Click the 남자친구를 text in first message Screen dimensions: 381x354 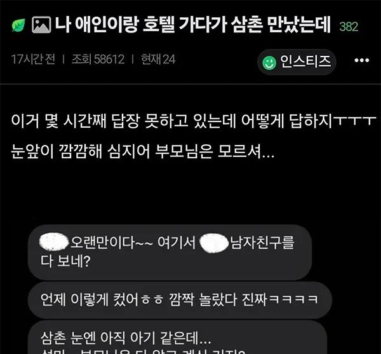pyautogui.click(x=262, y=242)
